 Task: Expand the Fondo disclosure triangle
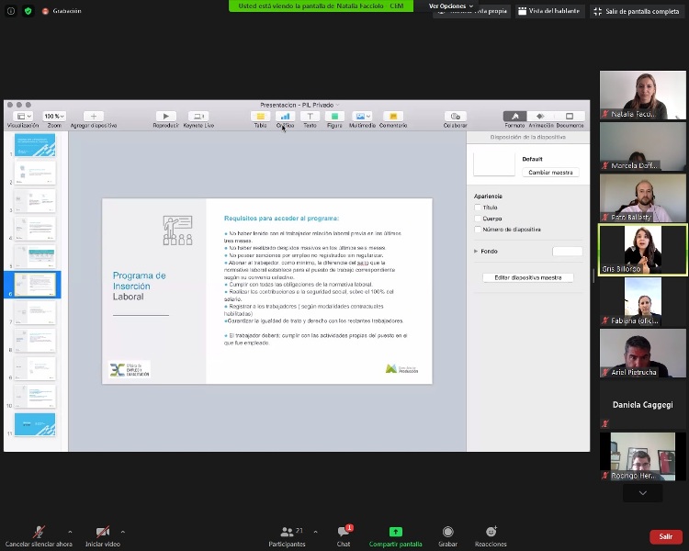coord(476,251)
